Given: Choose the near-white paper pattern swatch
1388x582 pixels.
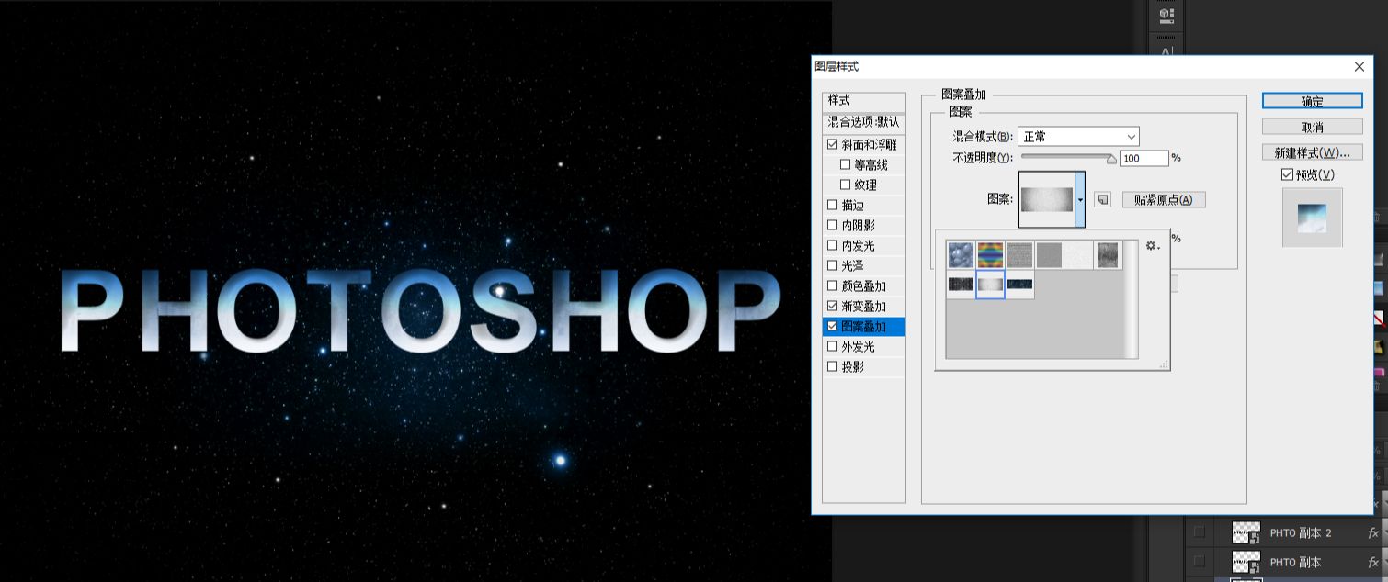Looking at the screenshot, I should [1079, 255].
